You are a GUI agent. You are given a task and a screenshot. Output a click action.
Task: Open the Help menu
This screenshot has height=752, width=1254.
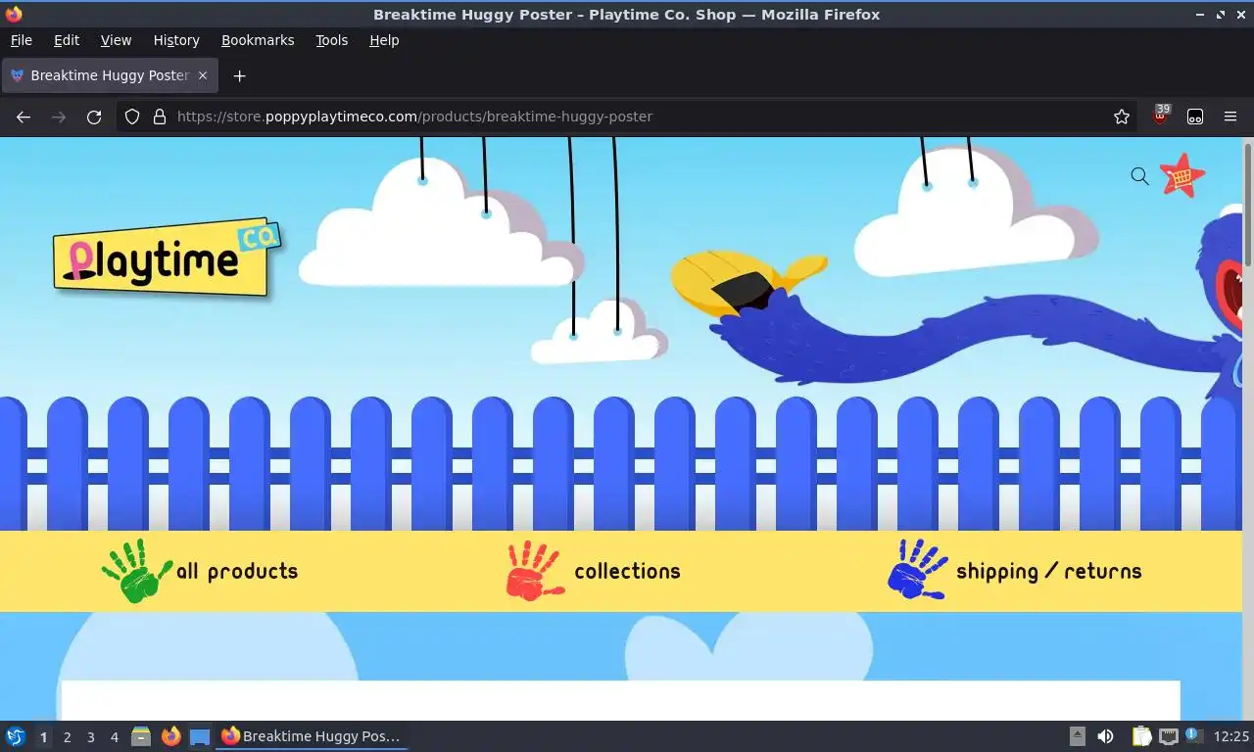point(384,40)
